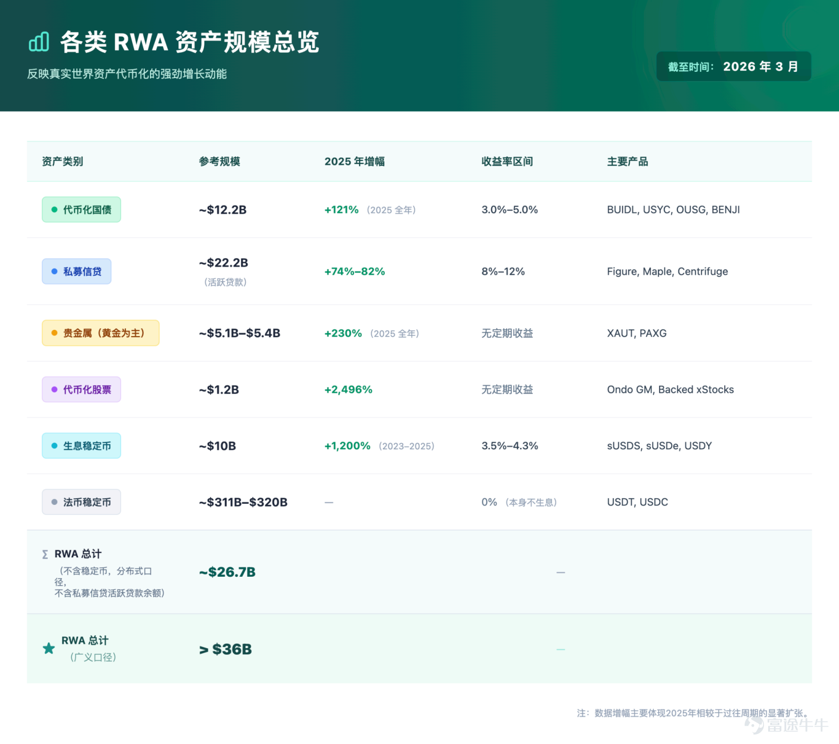Screen dimensions: 839x744
Task: Click the ~$5.1B–$5.4B value
Action: coord(240,333)
